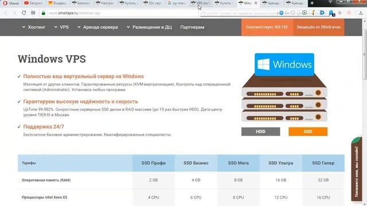Image resolution: width=367 pixels, height=206 pixels.
Task: Click the blue D-shaped extension icon
Action: [322, 13]
